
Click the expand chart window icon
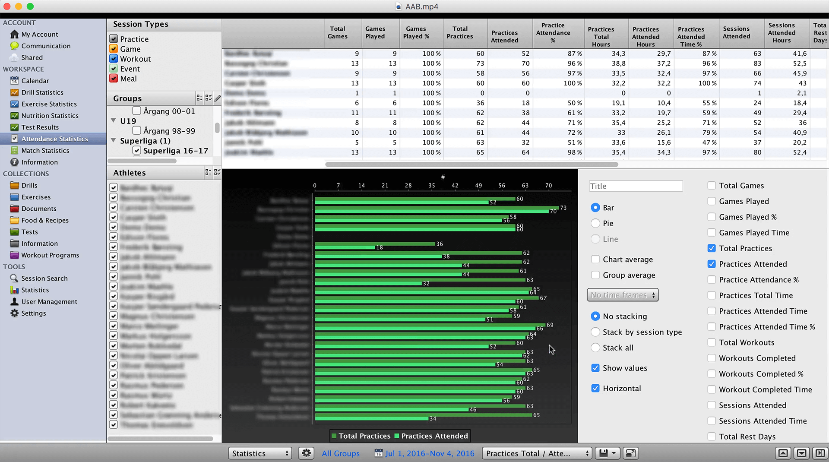coord(631,453)
